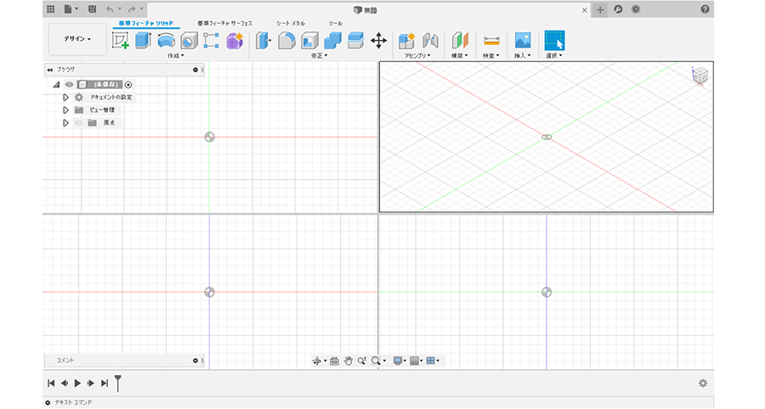Select the Create Sketch tool

121,40
